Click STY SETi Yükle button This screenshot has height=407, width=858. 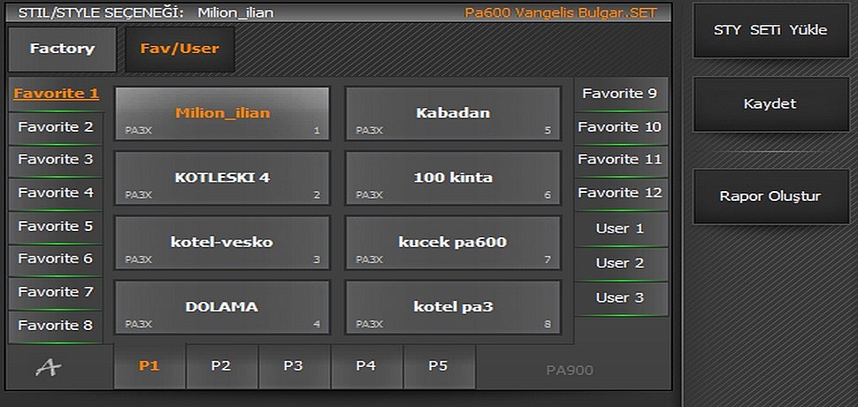click(771, 30)
